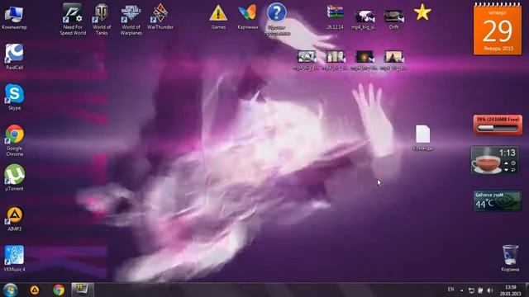The height and width of the screenshot is (297, 529).
Task: Click the orange calendar gadget showing 29
Action: 498,29
